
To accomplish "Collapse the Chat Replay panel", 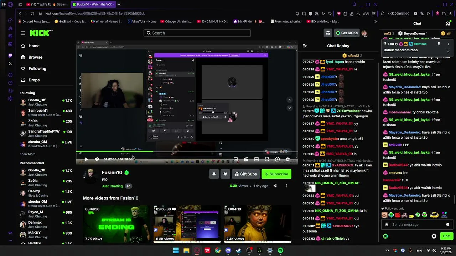I will 305,46.
